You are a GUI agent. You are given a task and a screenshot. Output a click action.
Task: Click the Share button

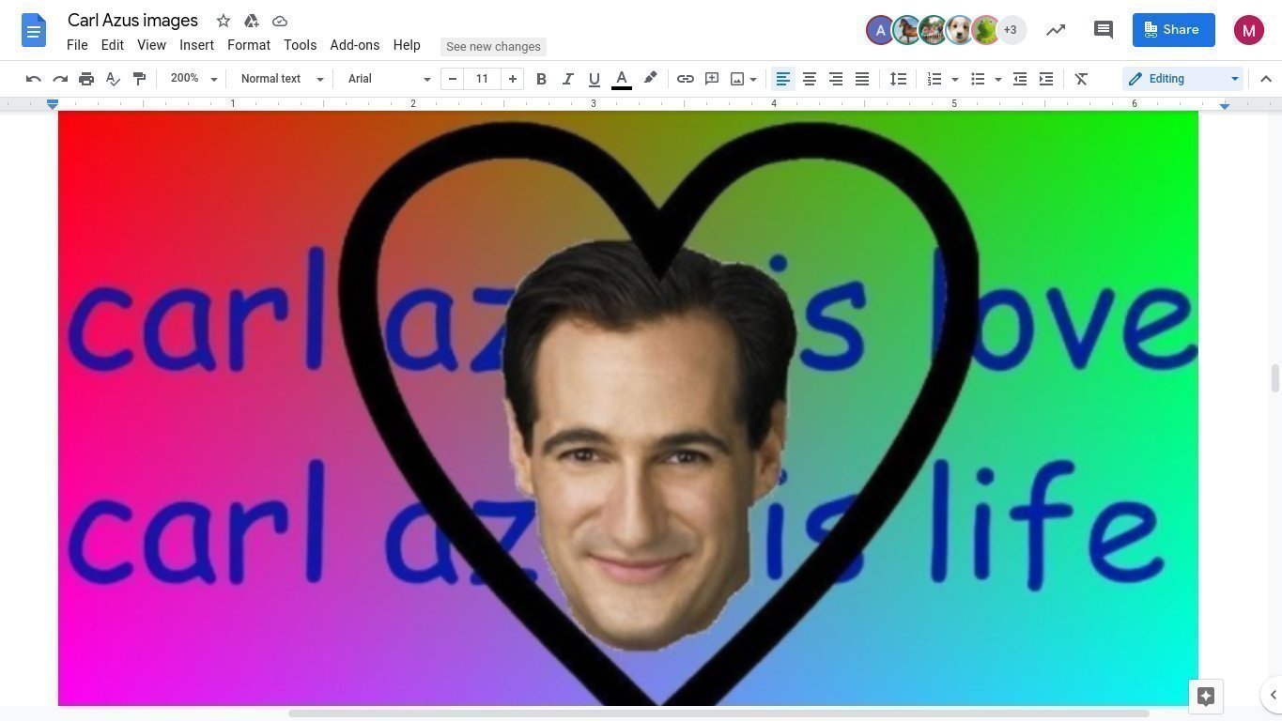point(1174,30)
